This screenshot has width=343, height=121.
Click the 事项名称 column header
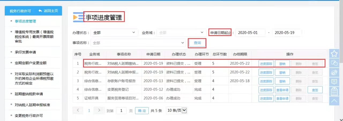(124, 54)
